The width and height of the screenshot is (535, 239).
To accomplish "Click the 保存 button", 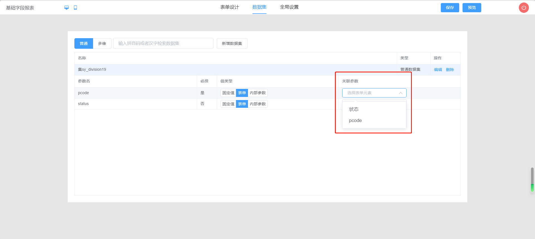I will pyautogui.click(x=450, y=8).
